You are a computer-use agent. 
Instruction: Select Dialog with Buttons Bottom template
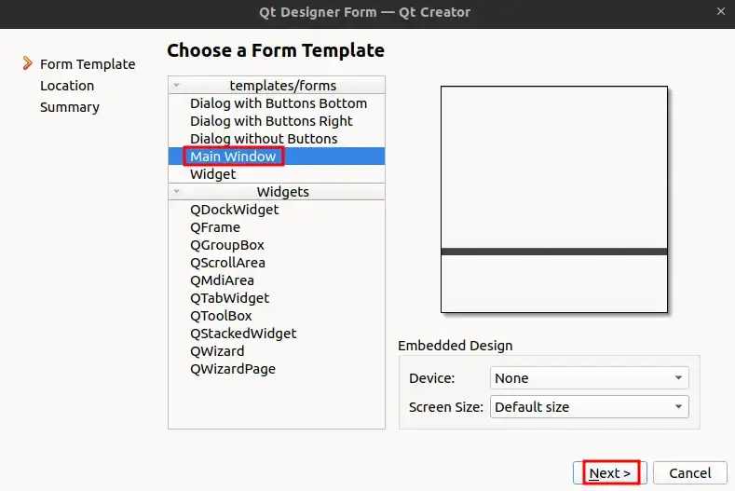click(x=277, y=103)
